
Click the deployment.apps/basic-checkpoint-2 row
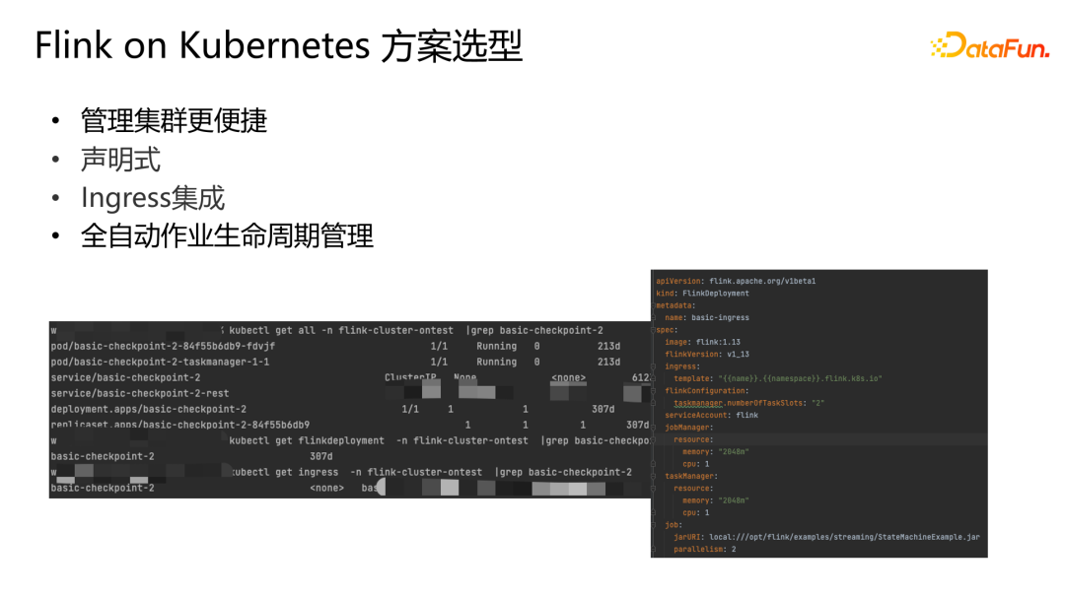[x=148, y=409]
